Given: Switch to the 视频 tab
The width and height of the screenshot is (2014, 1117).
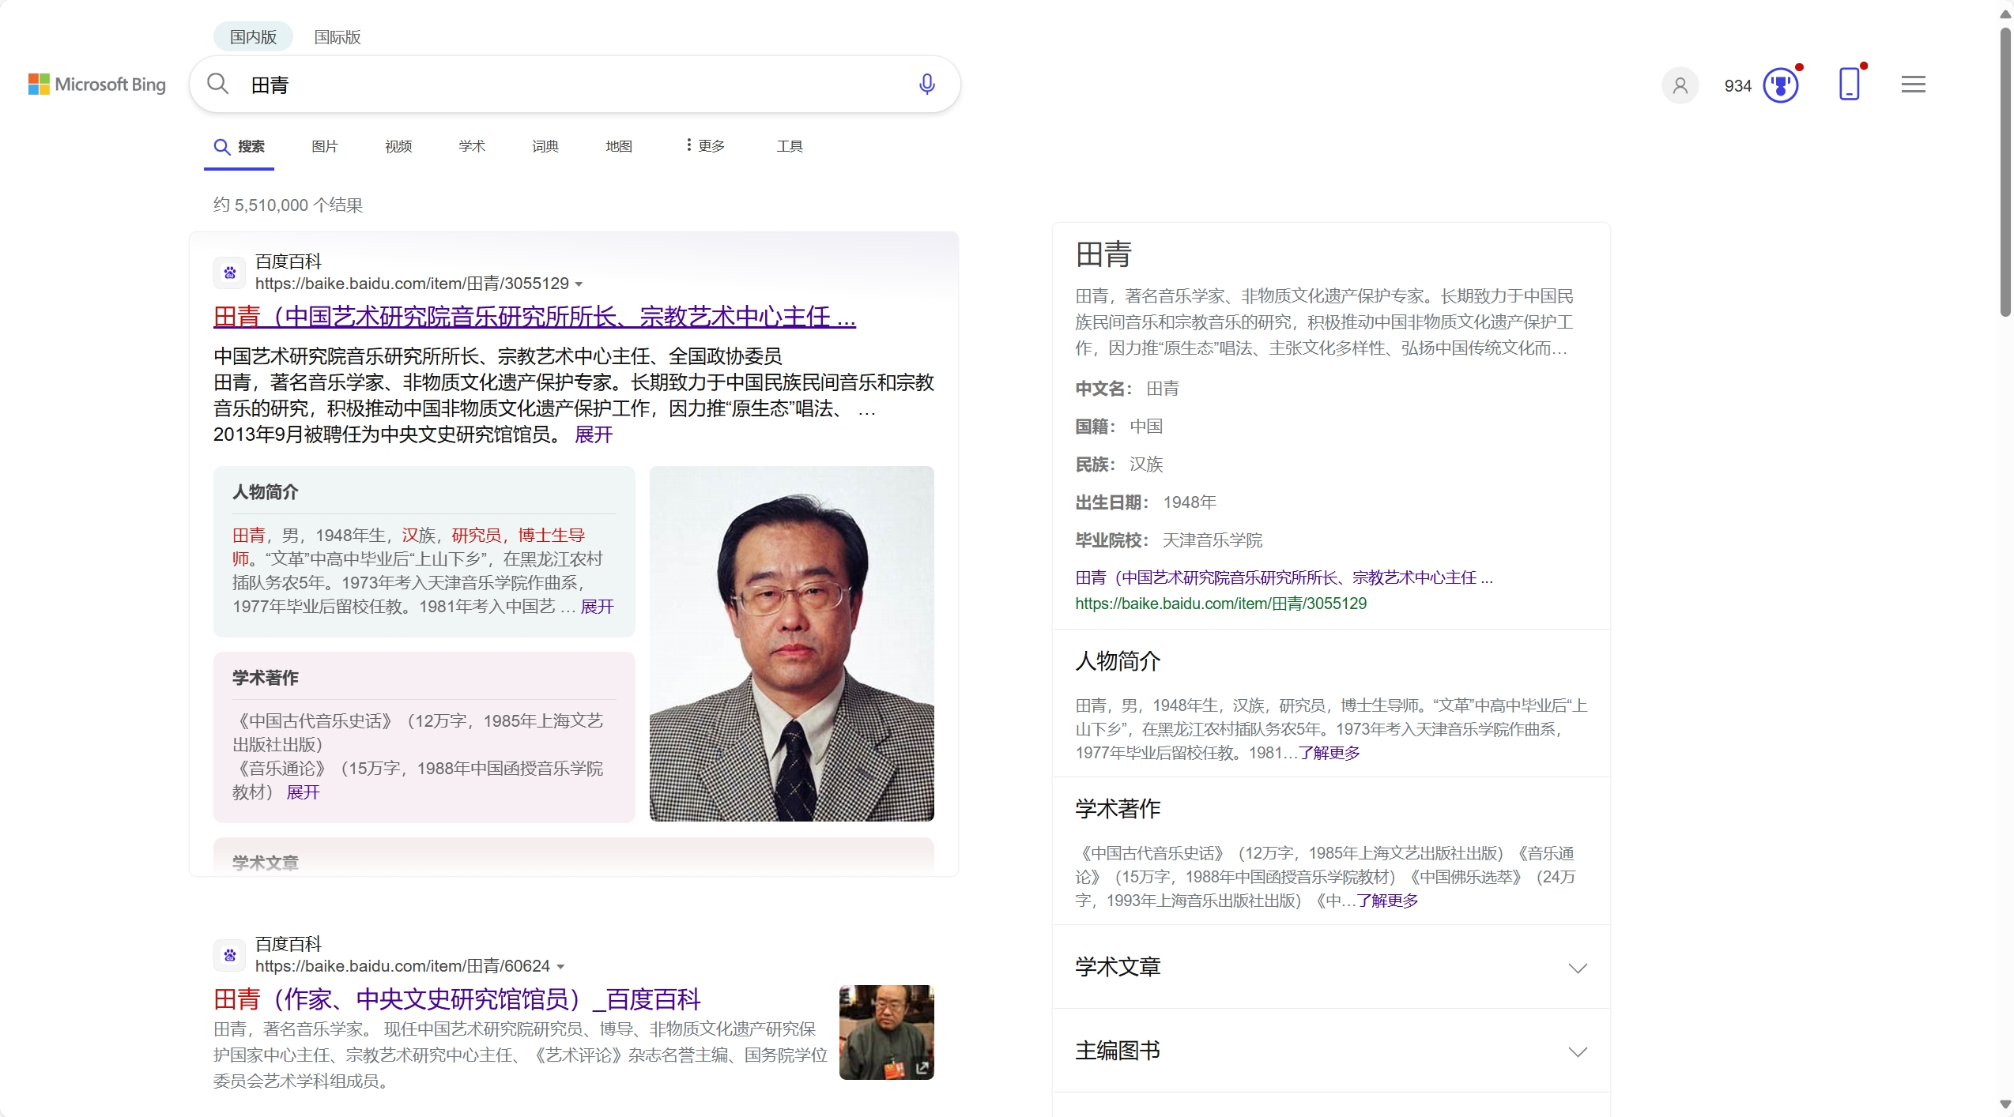Looking at the screenshot, I should coord(398,147).
